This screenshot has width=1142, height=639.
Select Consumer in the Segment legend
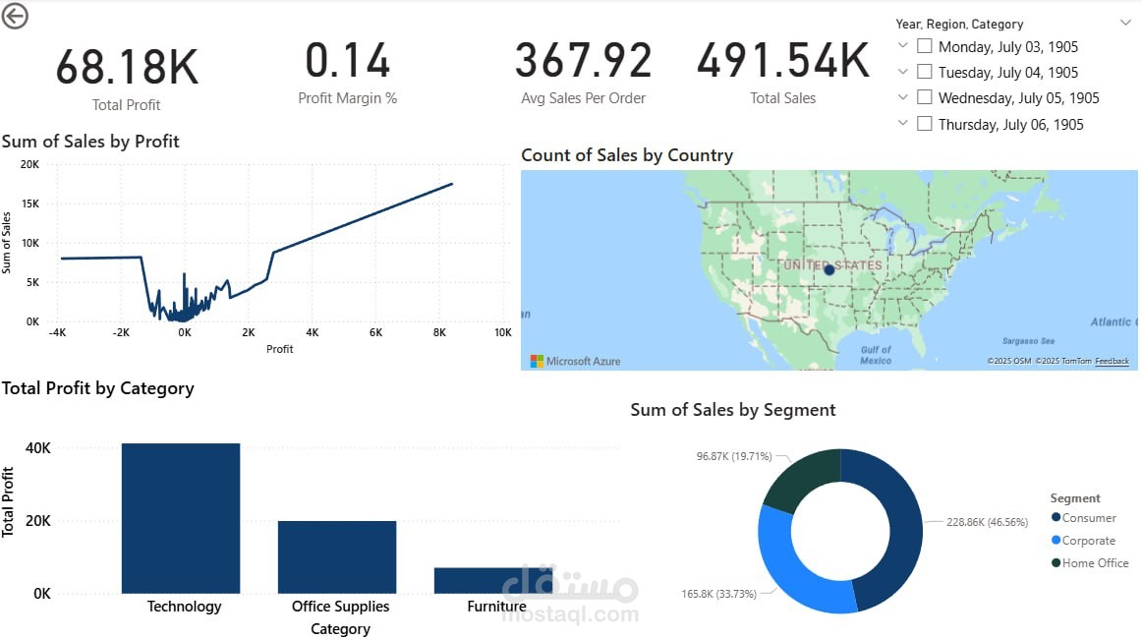click(x=1054, y=517)
